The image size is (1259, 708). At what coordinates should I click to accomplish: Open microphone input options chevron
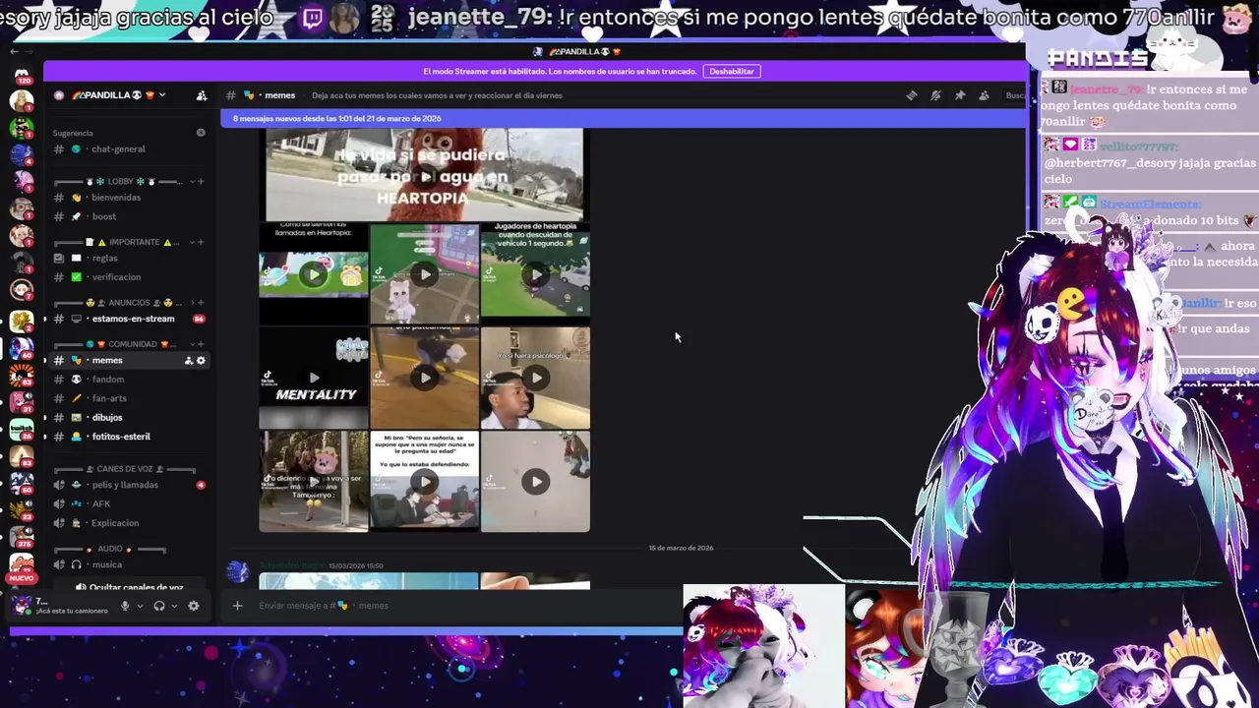pos(140,606)
